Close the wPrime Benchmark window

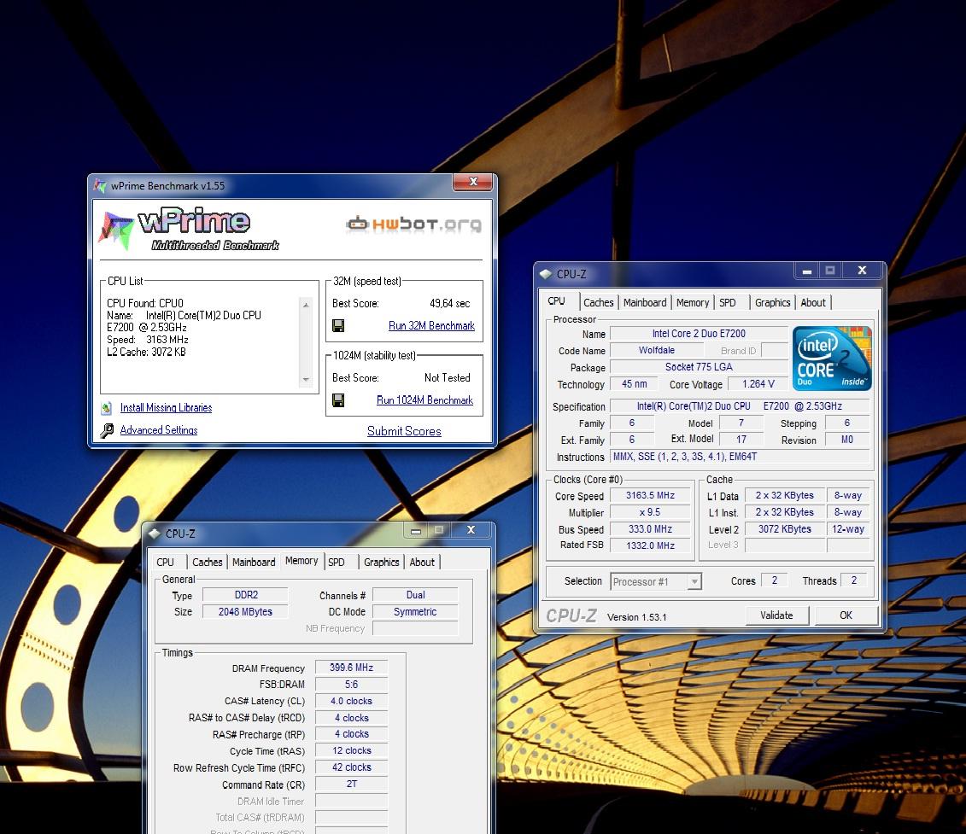[473, 182]
